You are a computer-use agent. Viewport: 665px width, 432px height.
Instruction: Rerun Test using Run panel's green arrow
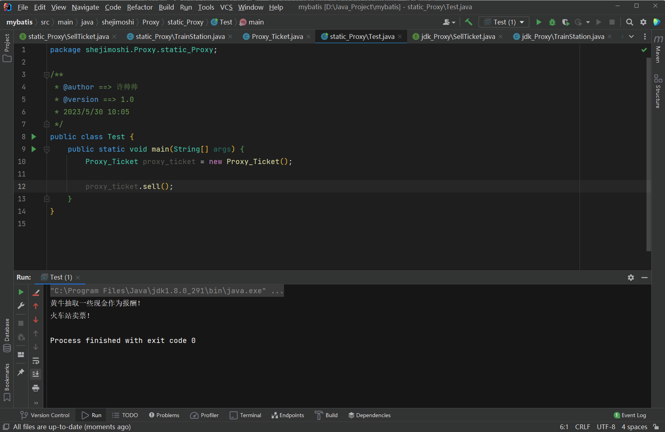pos(21,292)
